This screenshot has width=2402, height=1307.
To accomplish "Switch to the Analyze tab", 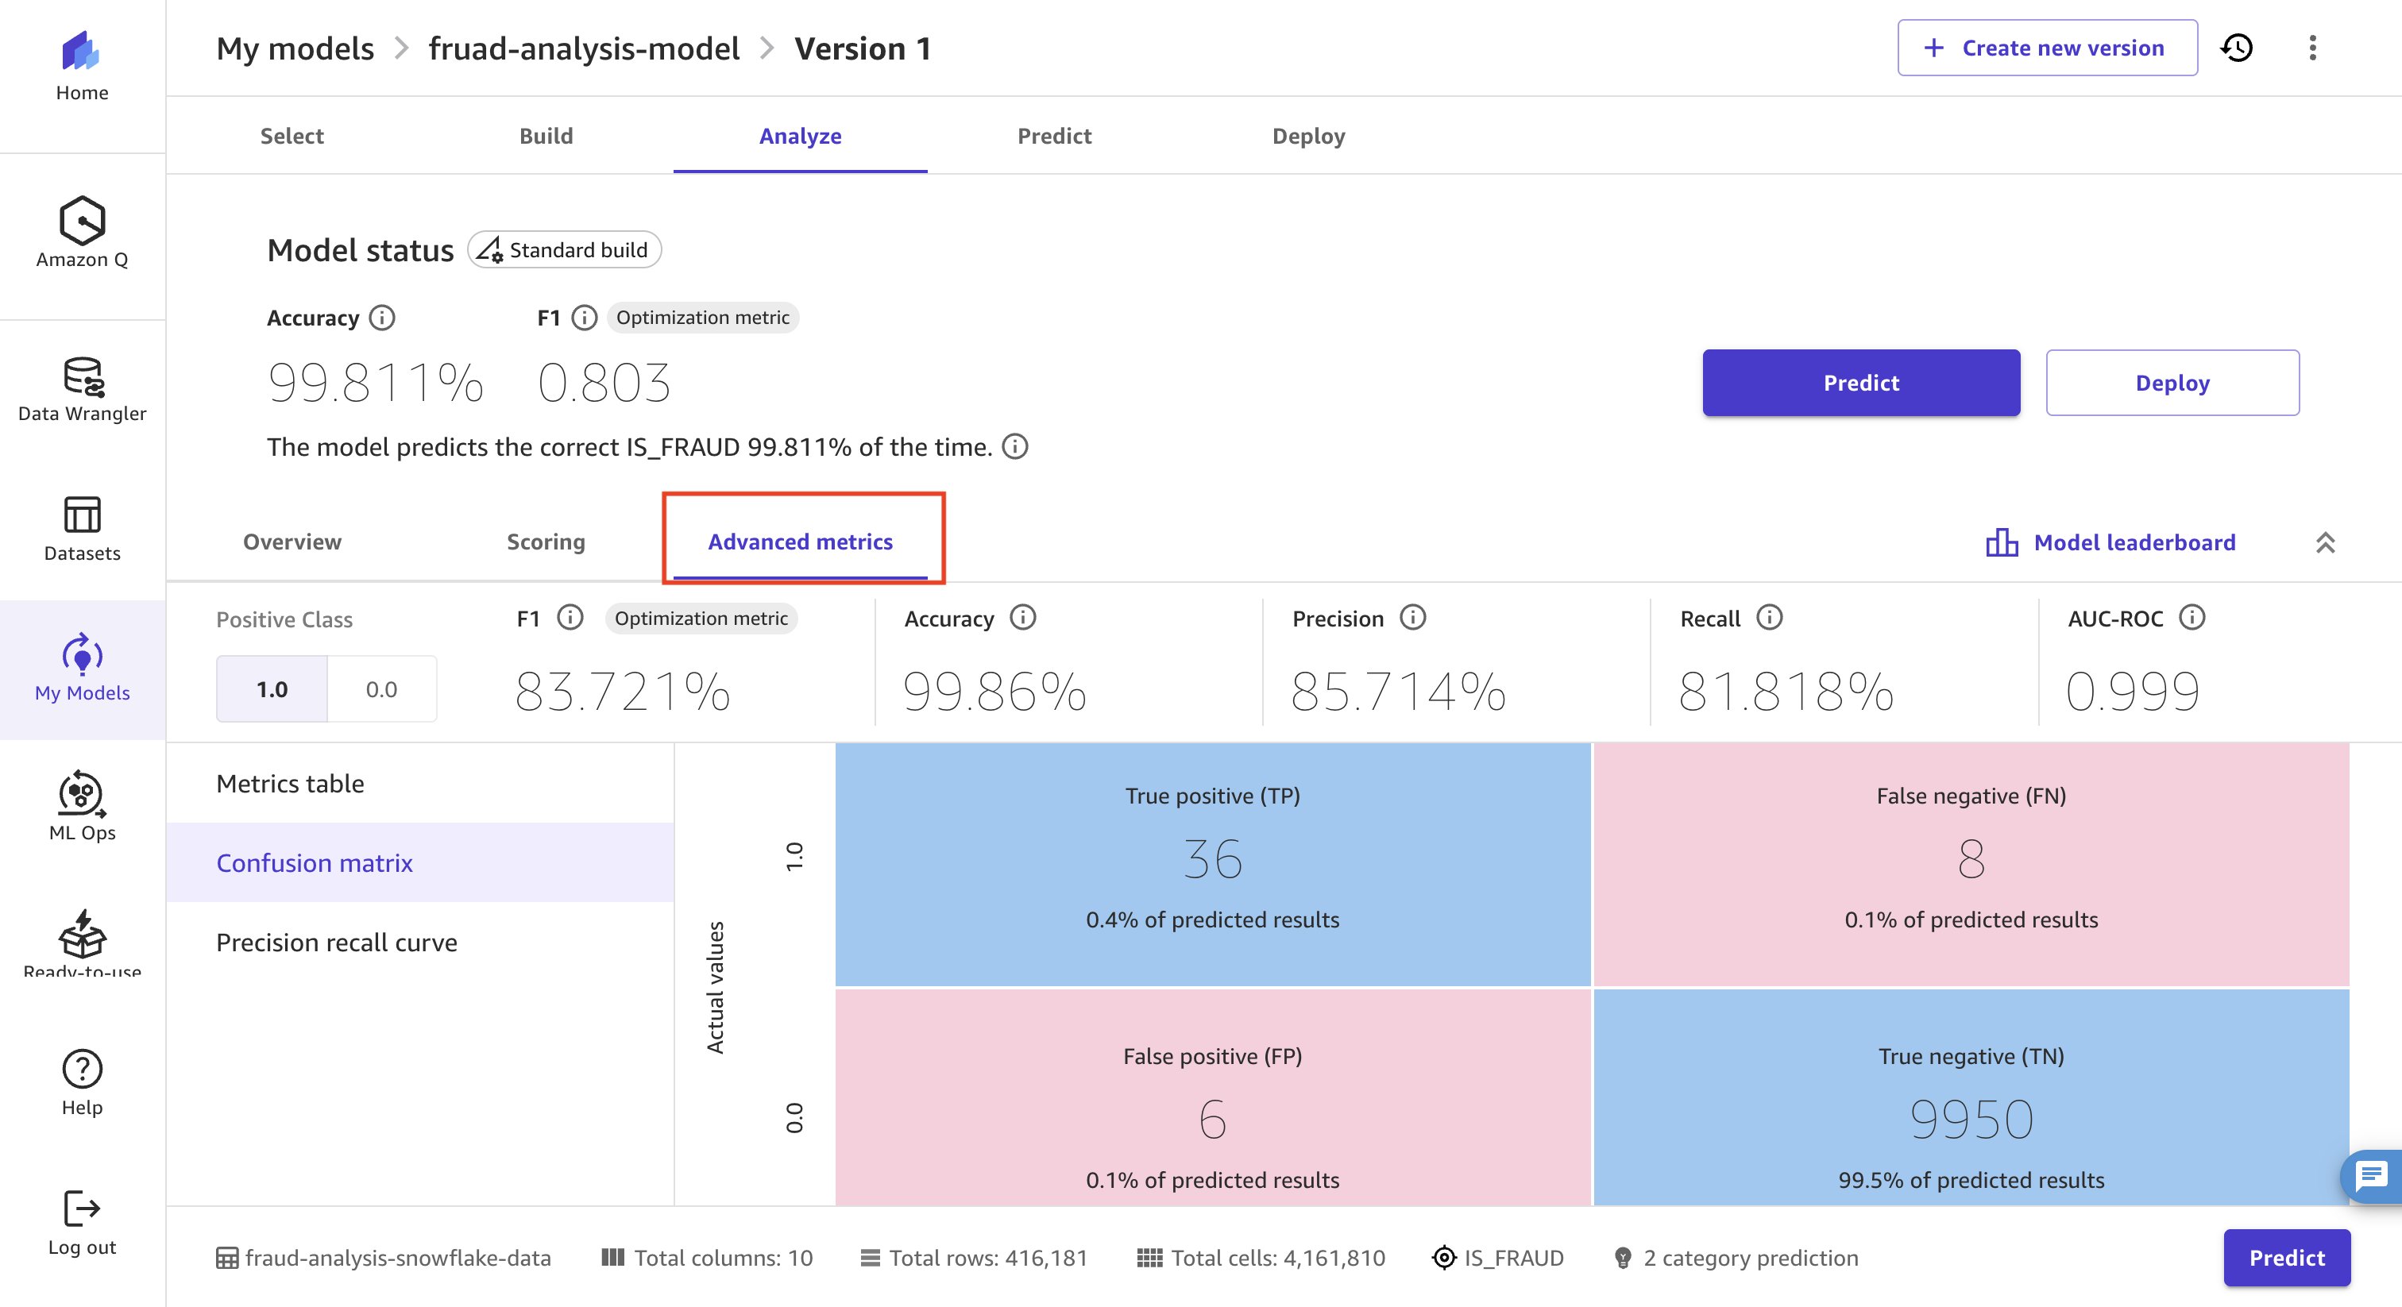I will 800,136.
